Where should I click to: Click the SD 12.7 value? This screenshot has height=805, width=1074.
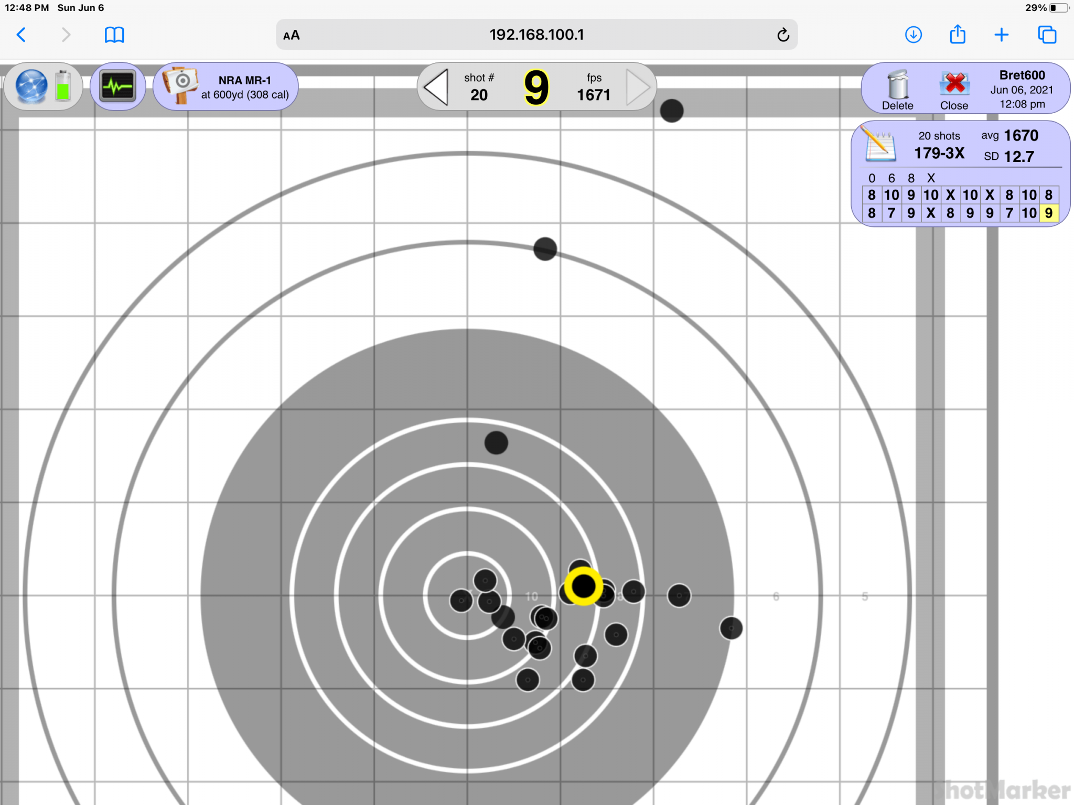pyautogui.click(x=1009, y=156)
